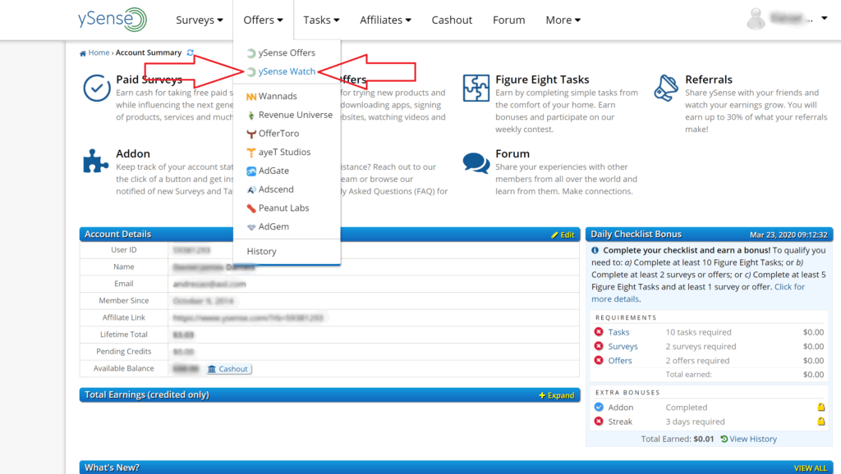Open the Offers requirement link
This screenshot has height=474, width=841.
(x=619, y=361)
